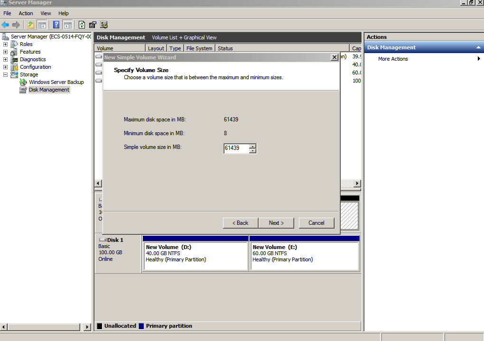Click the Roles node icon
The height and width of the screenshot is (341, 484).
click(x=14, y=44)
